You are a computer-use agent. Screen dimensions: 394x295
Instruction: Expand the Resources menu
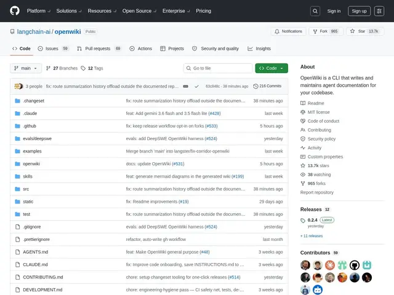(102, 11)
